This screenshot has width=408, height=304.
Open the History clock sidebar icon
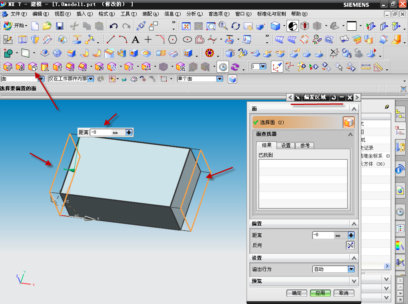click(400, 212)
